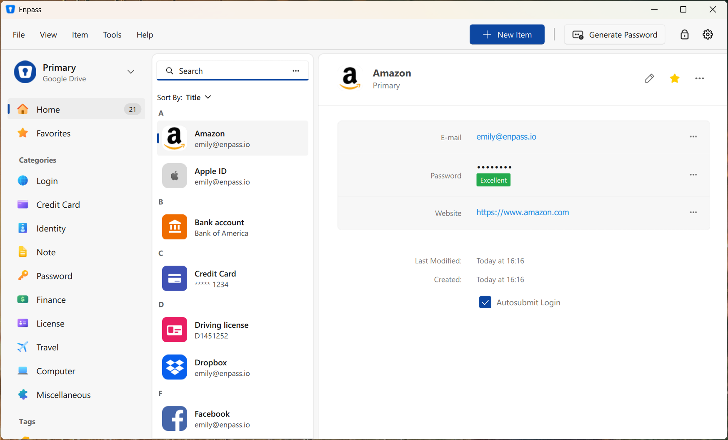The height and width of the screenshot is (440, 728).
Task: Open the File menu
Action: [19, 35]
